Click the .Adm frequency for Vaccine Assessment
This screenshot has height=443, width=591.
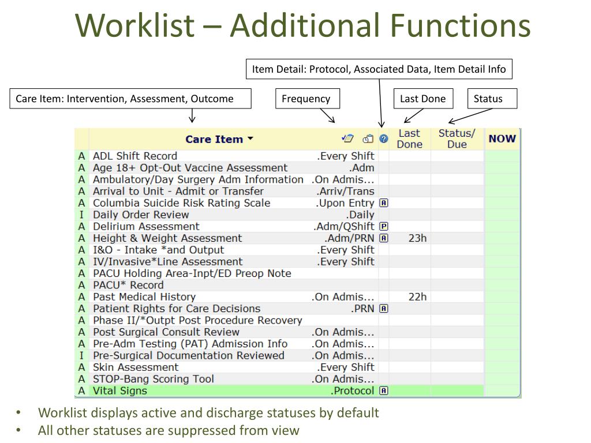[x=361, y=168]
